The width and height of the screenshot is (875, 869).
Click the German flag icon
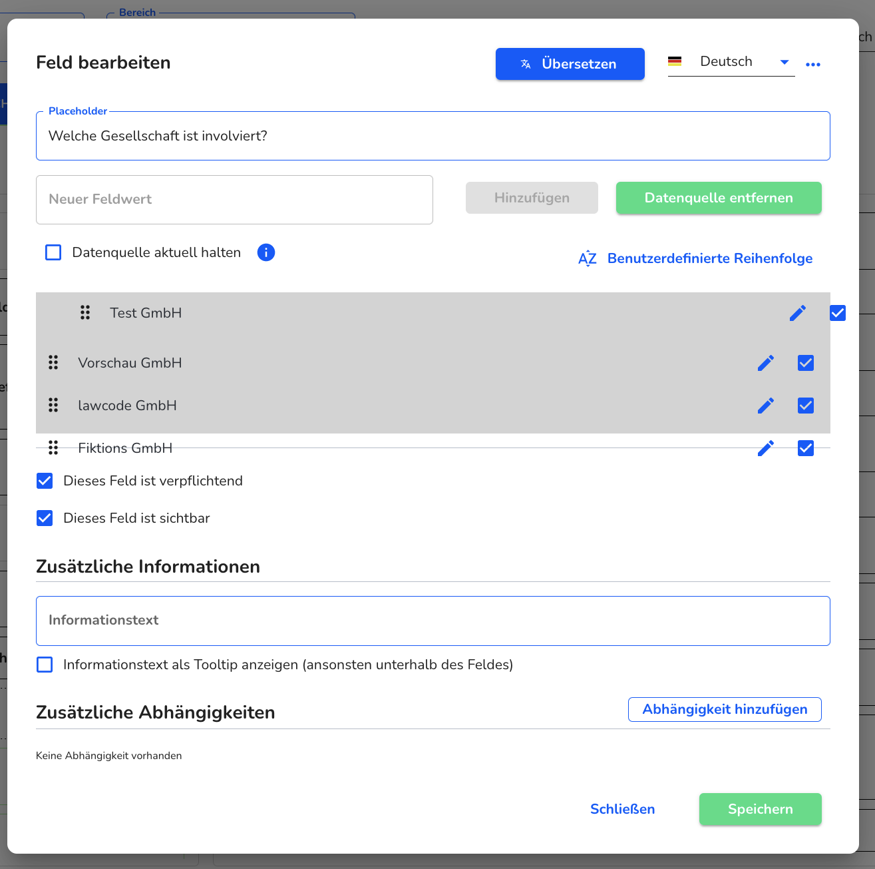point(675,61)
